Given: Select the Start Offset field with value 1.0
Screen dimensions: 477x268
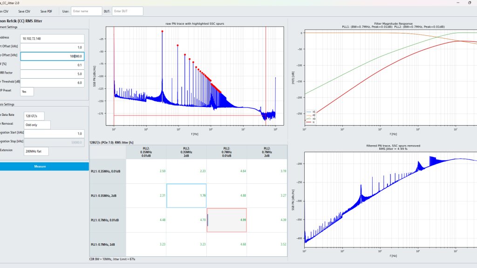Looking at the screenshot, I should tap(52, 47).
